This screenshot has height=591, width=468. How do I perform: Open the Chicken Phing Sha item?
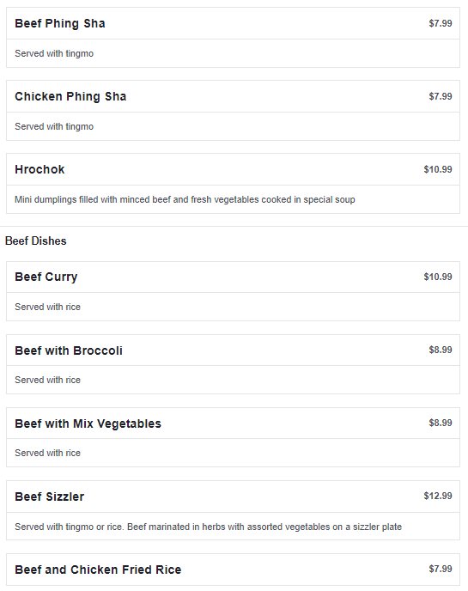(70, 96)
